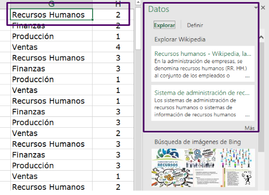Click the task pane scroll up chevron

[x=261, y=37]
